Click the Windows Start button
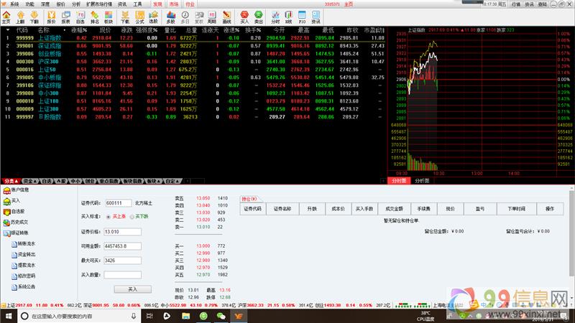Screen dimensions: 575x323 click(x=6, y=316)
